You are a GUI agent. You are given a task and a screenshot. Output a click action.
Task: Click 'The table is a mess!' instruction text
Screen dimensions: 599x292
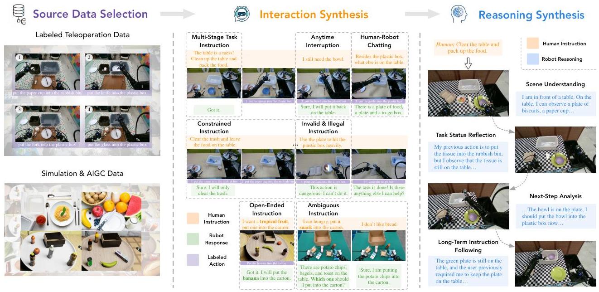point(214,59)
